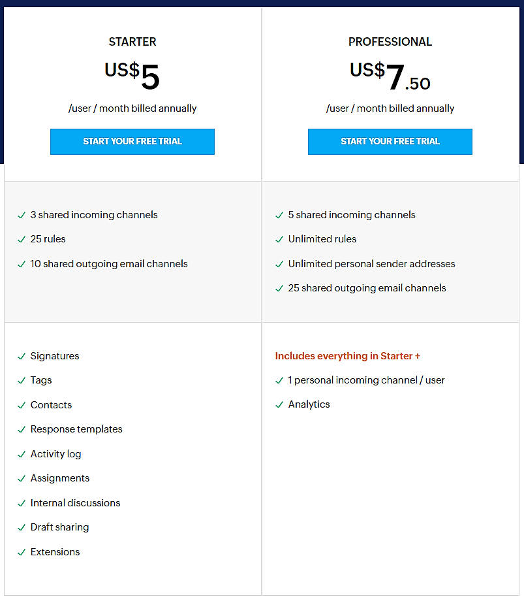Screen dimensions: 524x603
Task: Click the checkmark next to Assignments
Action: click(21, 478)
